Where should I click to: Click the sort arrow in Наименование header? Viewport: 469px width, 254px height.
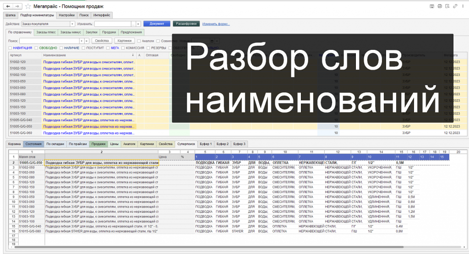133,55
